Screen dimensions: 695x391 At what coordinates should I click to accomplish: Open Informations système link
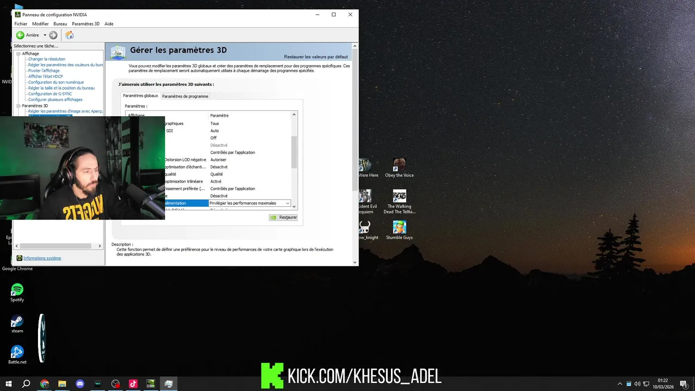click(x=42, y=258)
